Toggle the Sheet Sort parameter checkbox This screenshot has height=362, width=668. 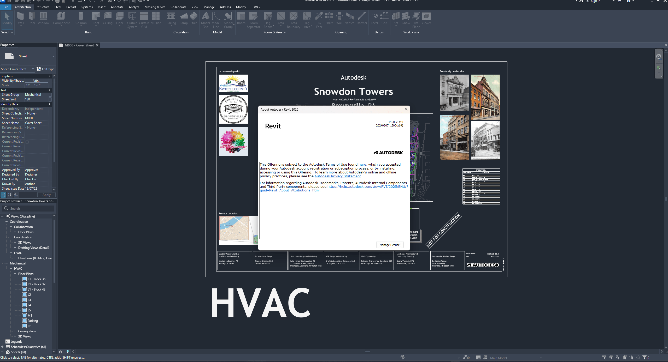click(x=50, y=99)
